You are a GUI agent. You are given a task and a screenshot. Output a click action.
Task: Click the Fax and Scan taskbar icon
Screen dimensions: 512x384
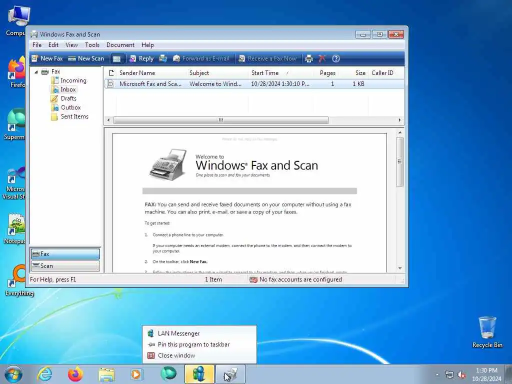(x=230, y=374)
